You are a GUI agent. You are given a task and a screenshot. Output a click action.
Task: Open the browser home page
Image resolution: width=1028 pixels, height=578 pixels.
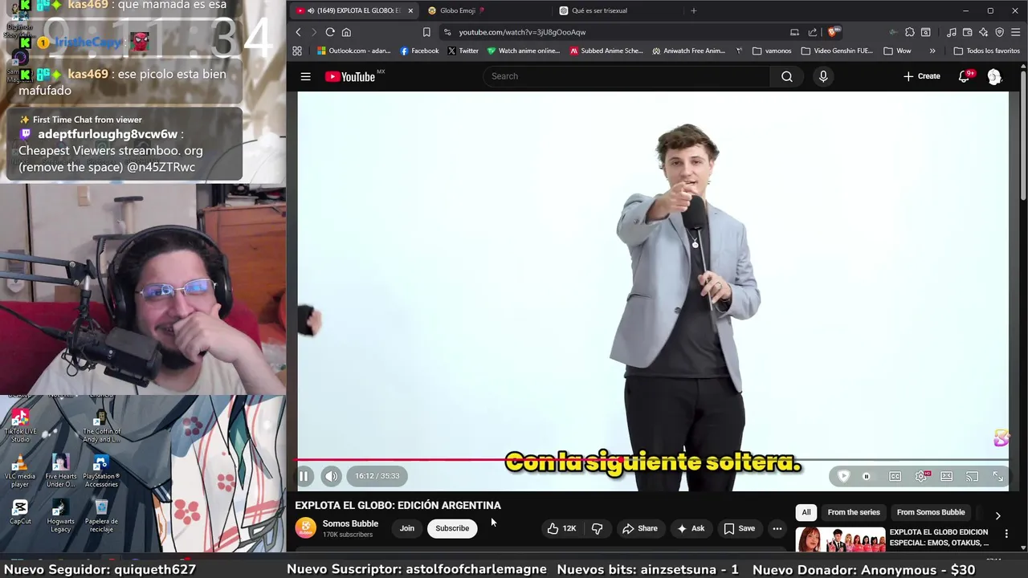(x=346, y=32)
